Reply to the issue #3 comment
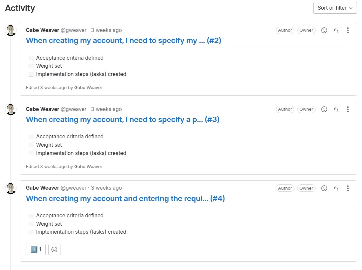362x270 pixels. pyautogui.click(x=336, y=109)
